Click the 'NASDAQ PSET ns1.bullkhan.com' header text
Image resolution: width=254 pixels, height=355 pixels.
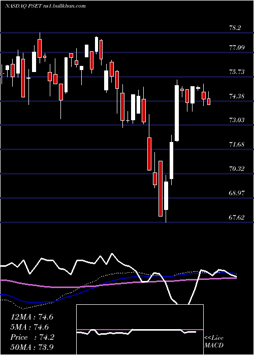45,6
